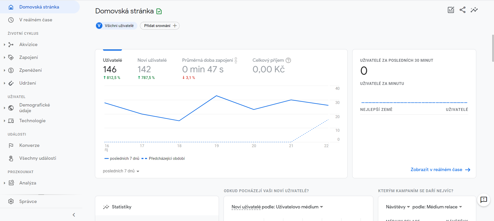This screenshot has height=221, width=494.
Task: Click the Statistiky card header
Action: [x=157, y=207]
